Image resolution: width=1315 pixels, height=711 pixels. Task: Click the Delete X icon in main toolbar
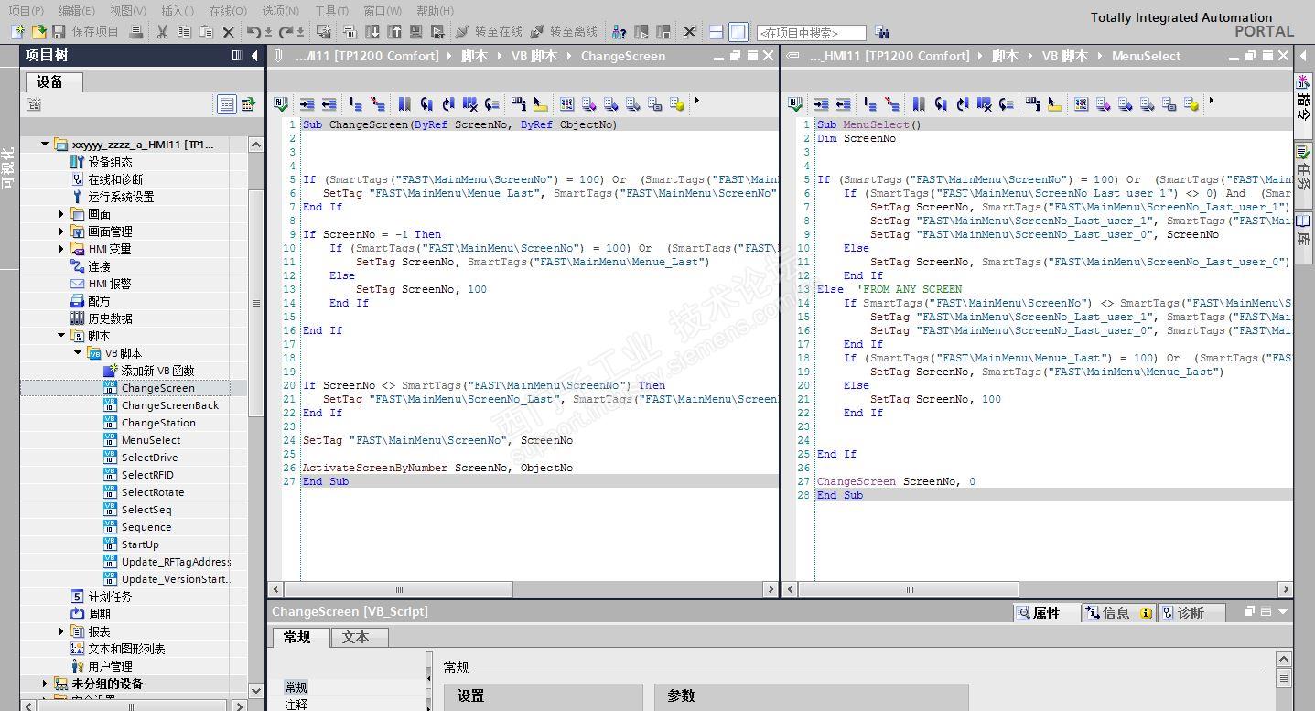pos(229,32)
